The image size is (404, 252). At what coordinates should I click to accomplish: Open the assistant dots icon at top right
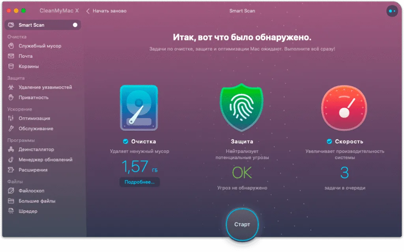point(392,11)
